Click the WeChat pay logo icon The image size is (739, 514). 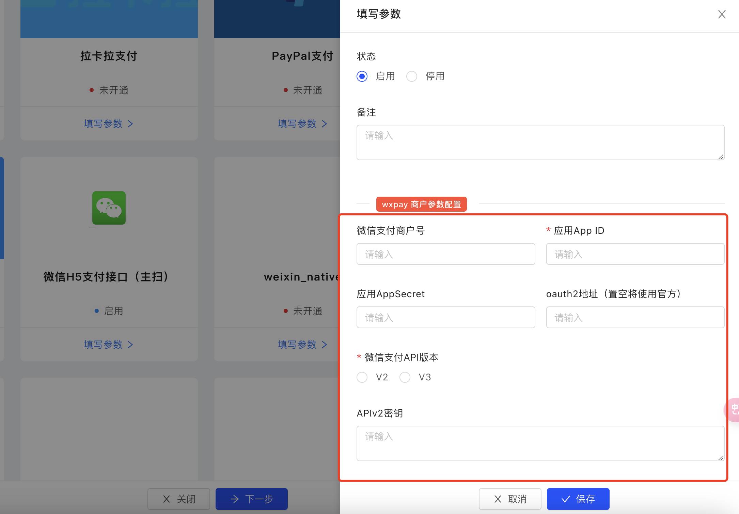pyautogui.click(x=109, y=208)
